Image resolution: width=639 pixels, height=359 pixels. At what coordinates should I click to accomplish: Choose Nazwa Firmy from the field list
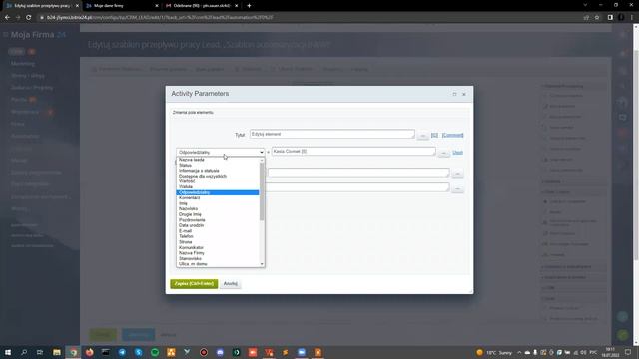click(x=218, y=253)
